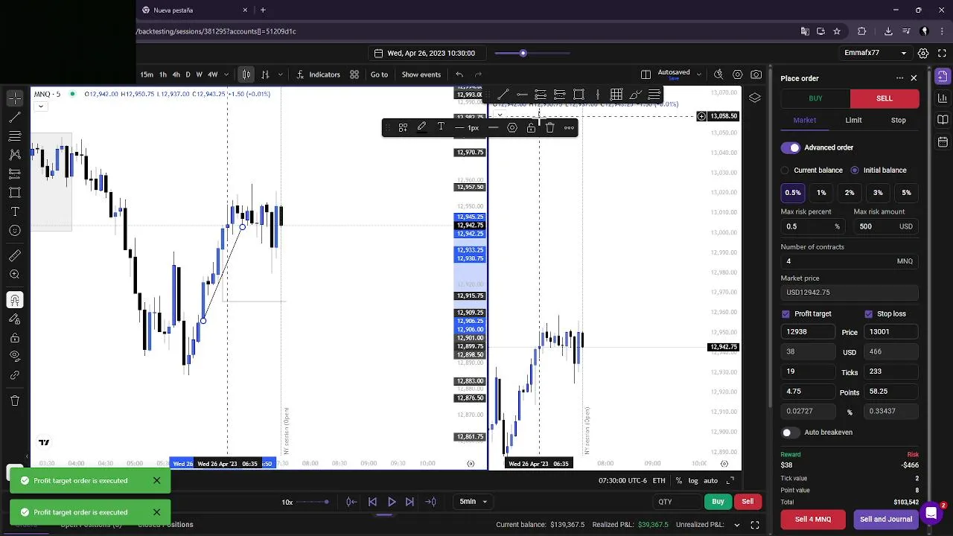Screen dimensions: 953x536
Task: Uncheck the Stop loss checkbox
Action: point(868,314)
